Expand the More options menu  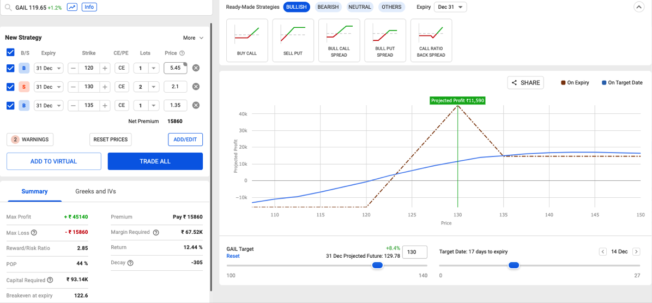[x=193, y=38]
